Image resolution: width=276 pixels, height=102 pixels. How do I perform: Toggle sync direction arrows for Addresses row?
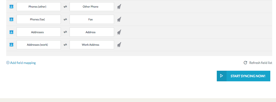(65, 32)
